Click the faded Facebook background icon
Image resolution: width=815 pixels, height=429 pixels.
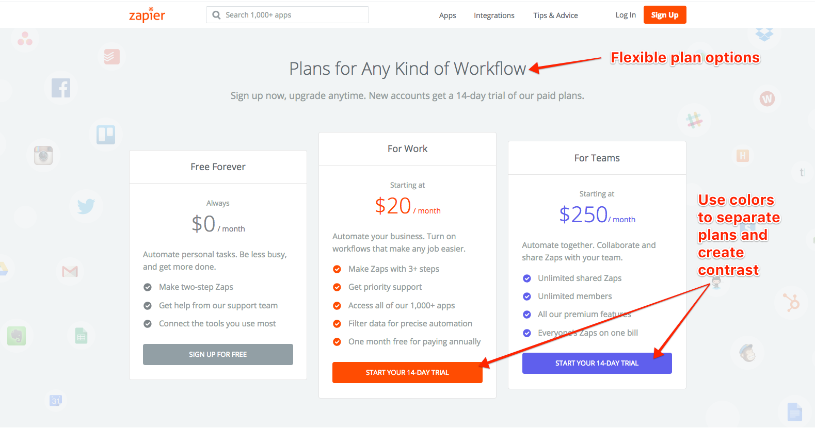point(61,88)
